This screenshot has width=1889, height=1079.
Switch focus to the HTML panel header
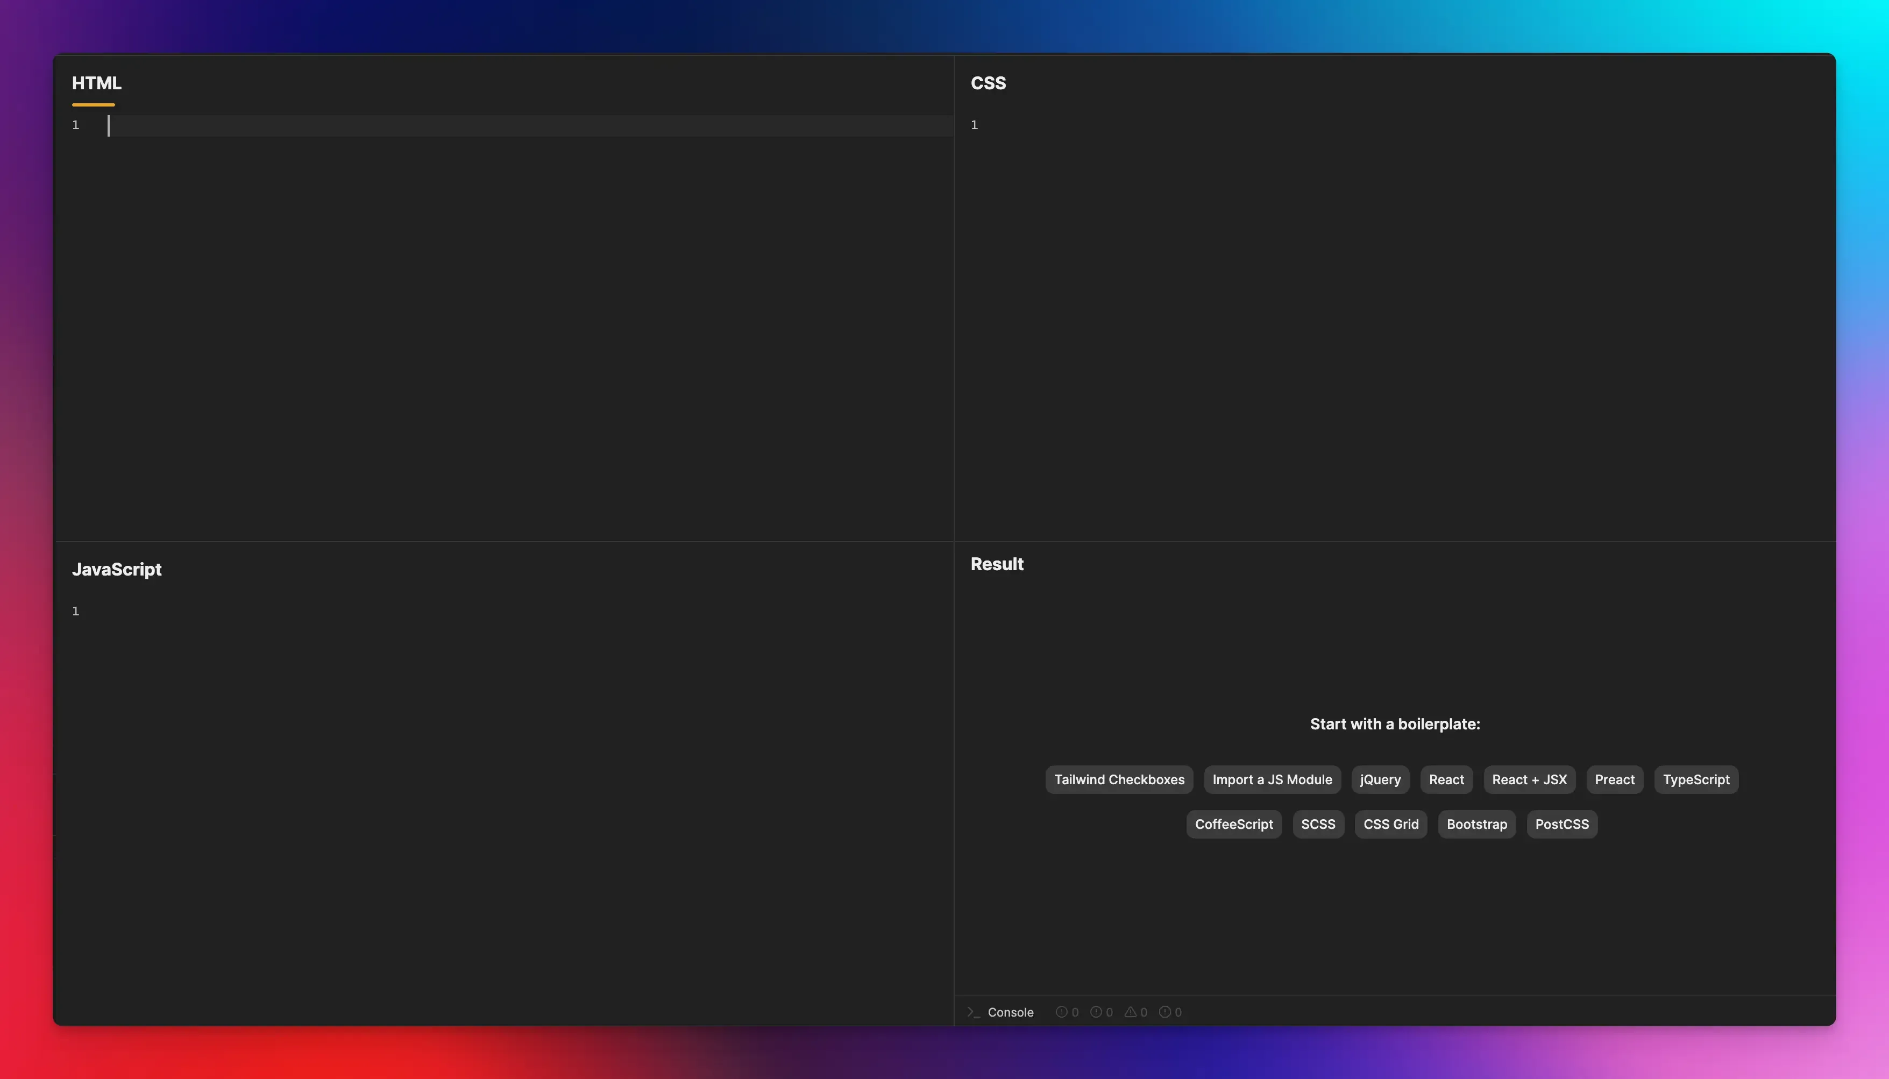point(96,83)
